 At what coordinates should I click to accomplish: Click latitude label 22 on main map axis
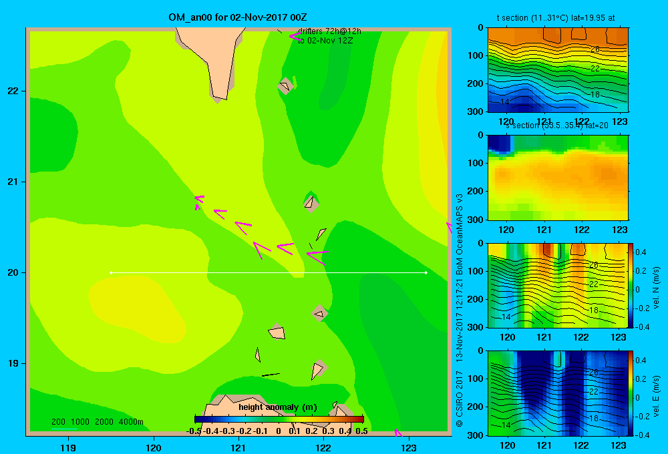(13, 91)
